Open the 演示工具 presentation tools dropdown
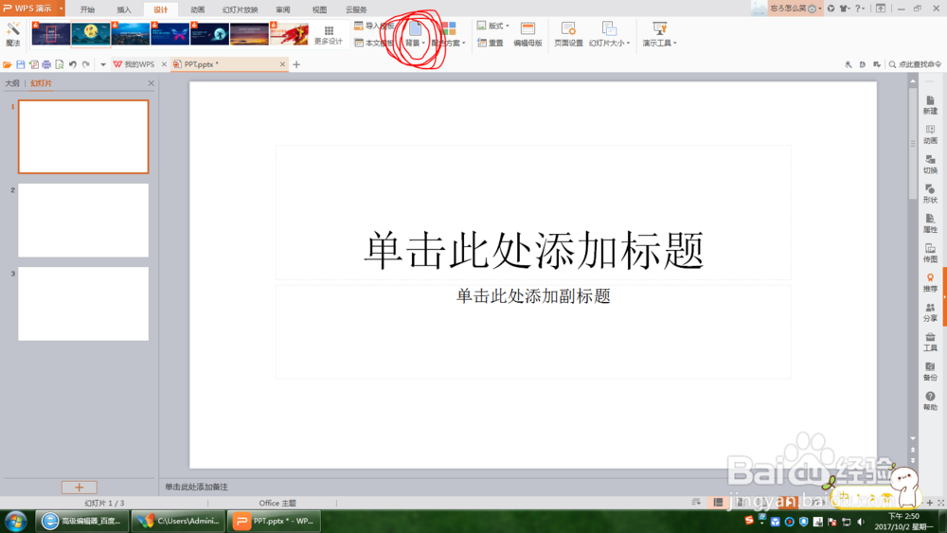The height and width of the screenshot is (533, 947). [x=659, y=34]
